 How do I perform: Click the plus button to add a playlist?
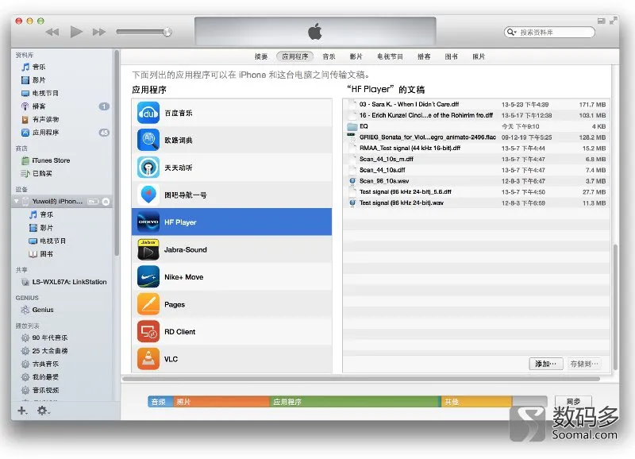[22, 411]
